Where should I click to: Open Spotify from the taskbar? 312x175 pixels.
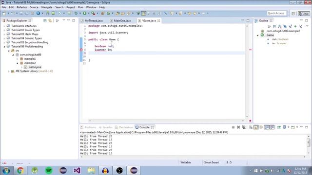[x=49, y=171]
